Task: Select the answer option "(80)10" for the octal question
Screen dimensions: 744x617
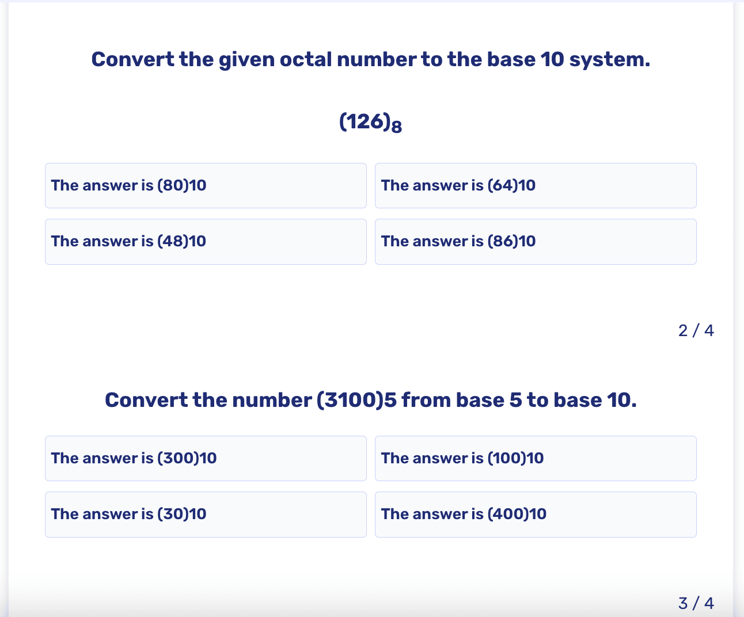Action: pos(206,185)
